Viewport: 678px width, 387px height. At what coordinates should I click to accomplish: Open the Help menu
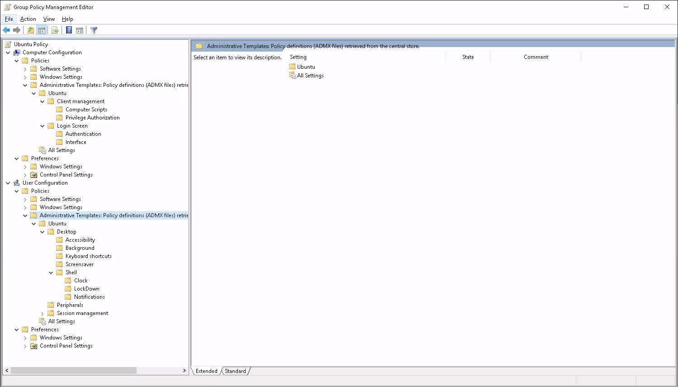click(x=67, y=19)
